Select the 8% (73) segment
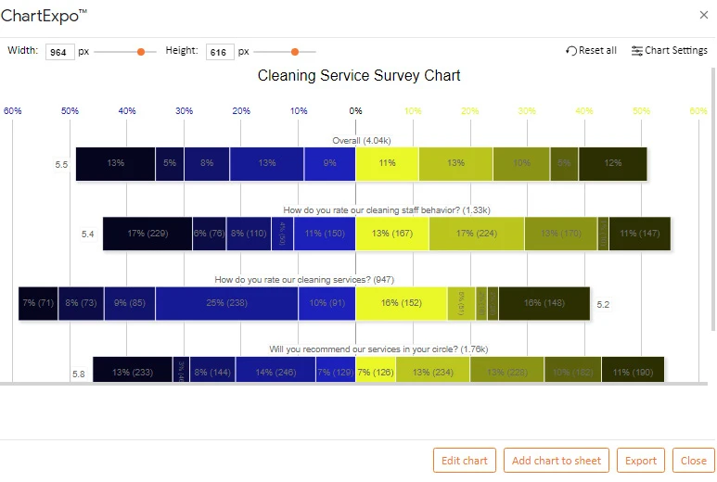This screenshot has width=717, height=482. click(x=81, y=303)
